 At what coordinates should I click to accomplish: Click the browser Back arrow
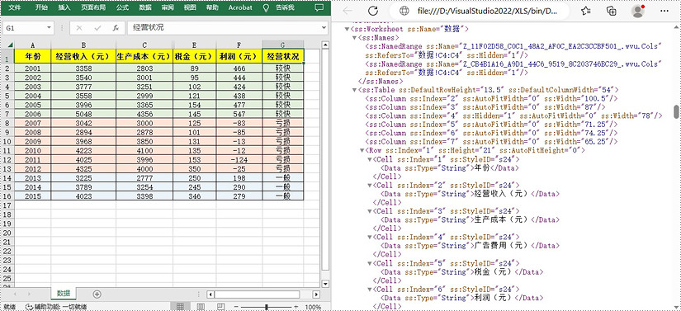(347, 11)
